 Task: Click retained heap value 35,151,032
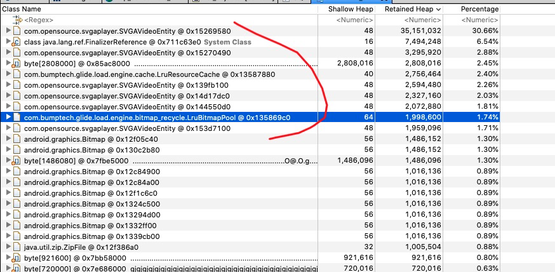[x=421, y=31]
